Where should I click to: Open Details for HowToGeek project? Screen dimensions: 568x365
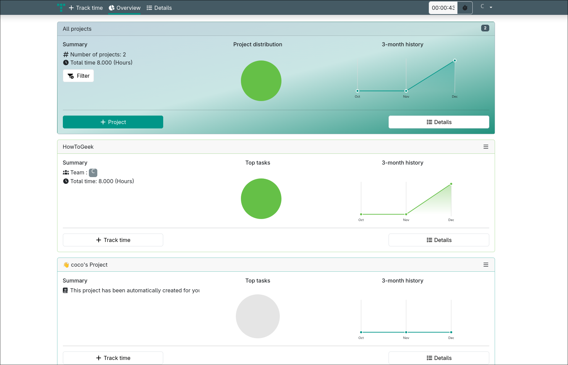pos(439,240)
